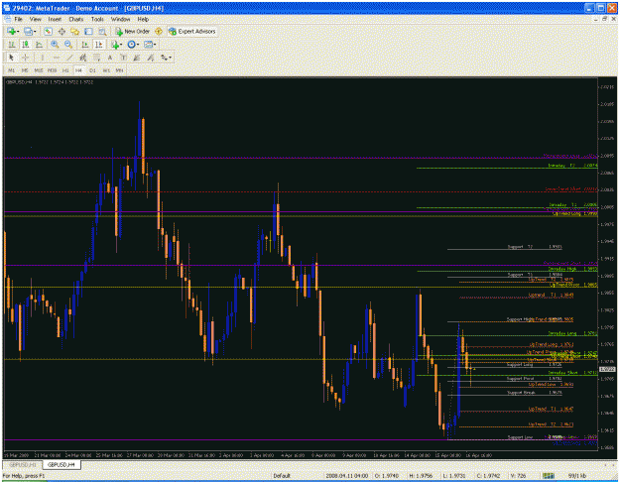This screenshot has width=620, height=482.
Task: Switch to the GBPUSD,H1 chart tab
Action: tap(23, 464)
